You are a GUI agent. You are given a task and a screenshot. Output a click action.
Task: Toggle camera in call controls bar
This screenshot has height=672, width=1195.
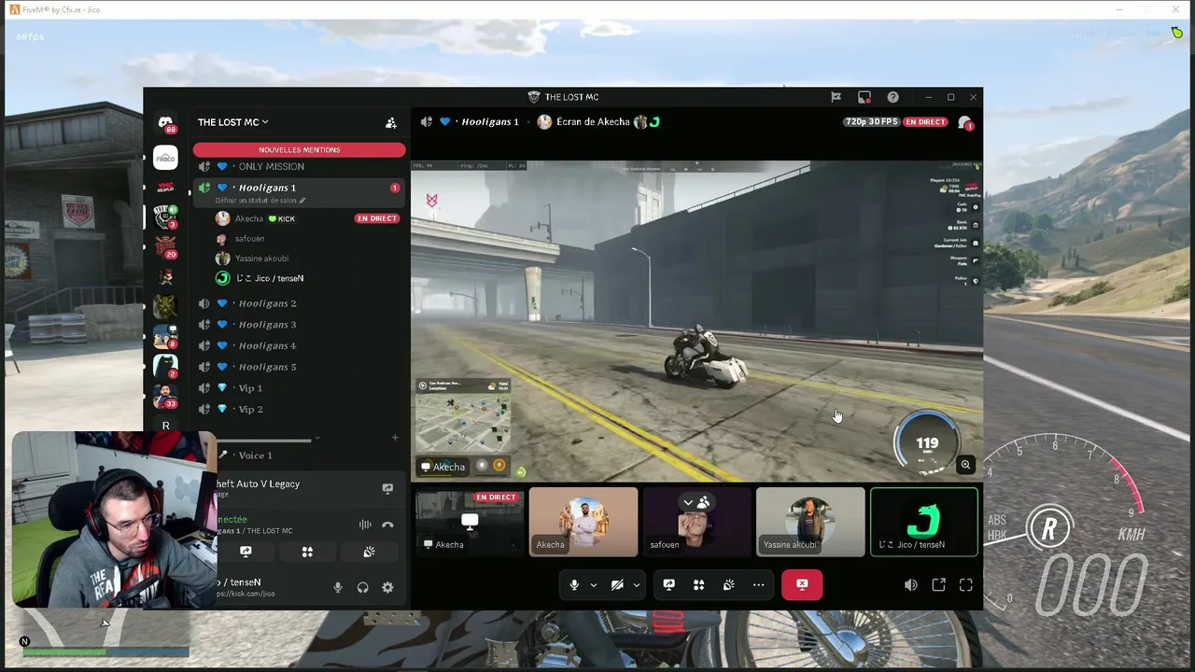tap(617, 584)
